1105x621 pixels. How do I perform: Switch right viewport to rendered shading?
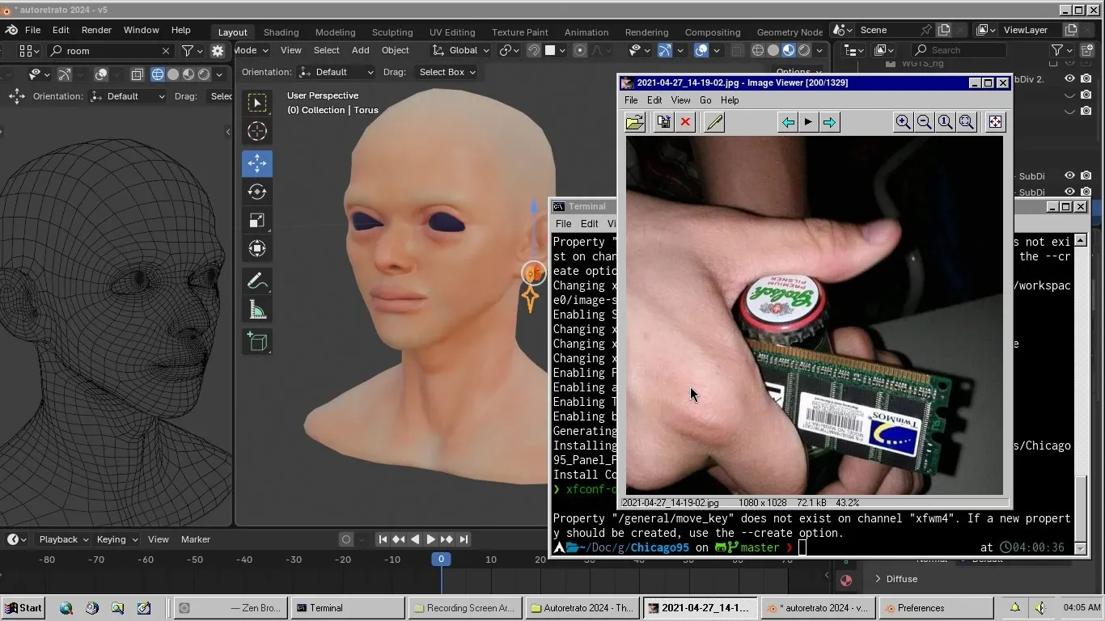pos(804,50)
